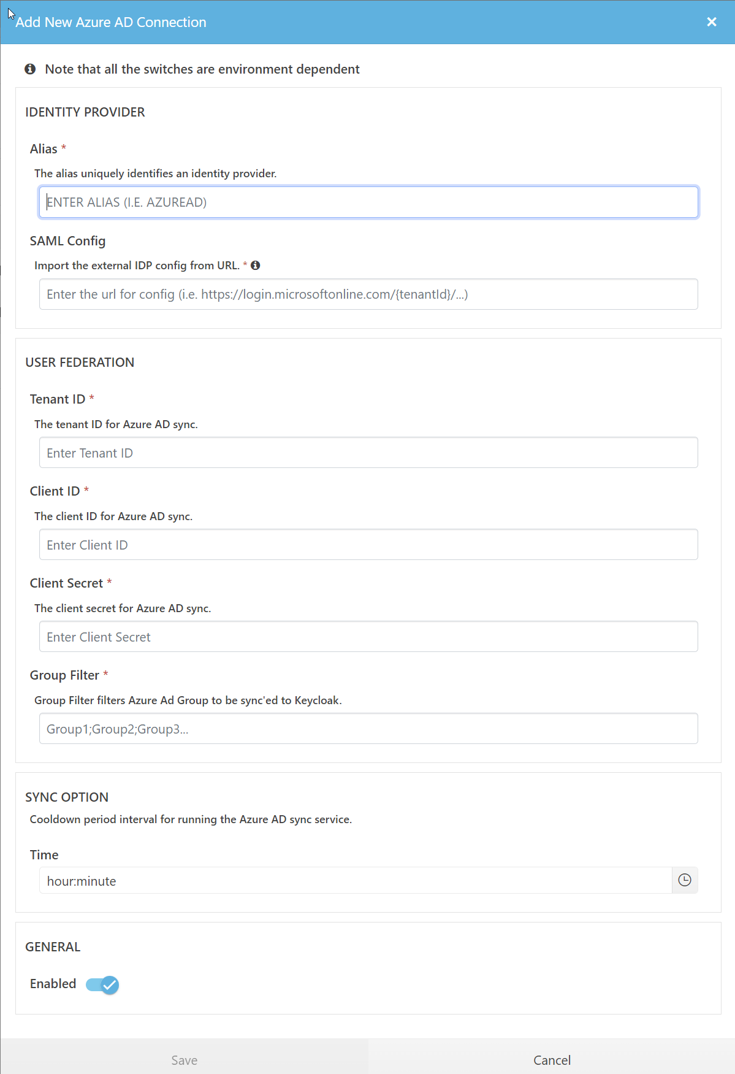Select the Tenant ID text box
The width and height of the screenshot is (735, 1074).
tap(368, 453)
